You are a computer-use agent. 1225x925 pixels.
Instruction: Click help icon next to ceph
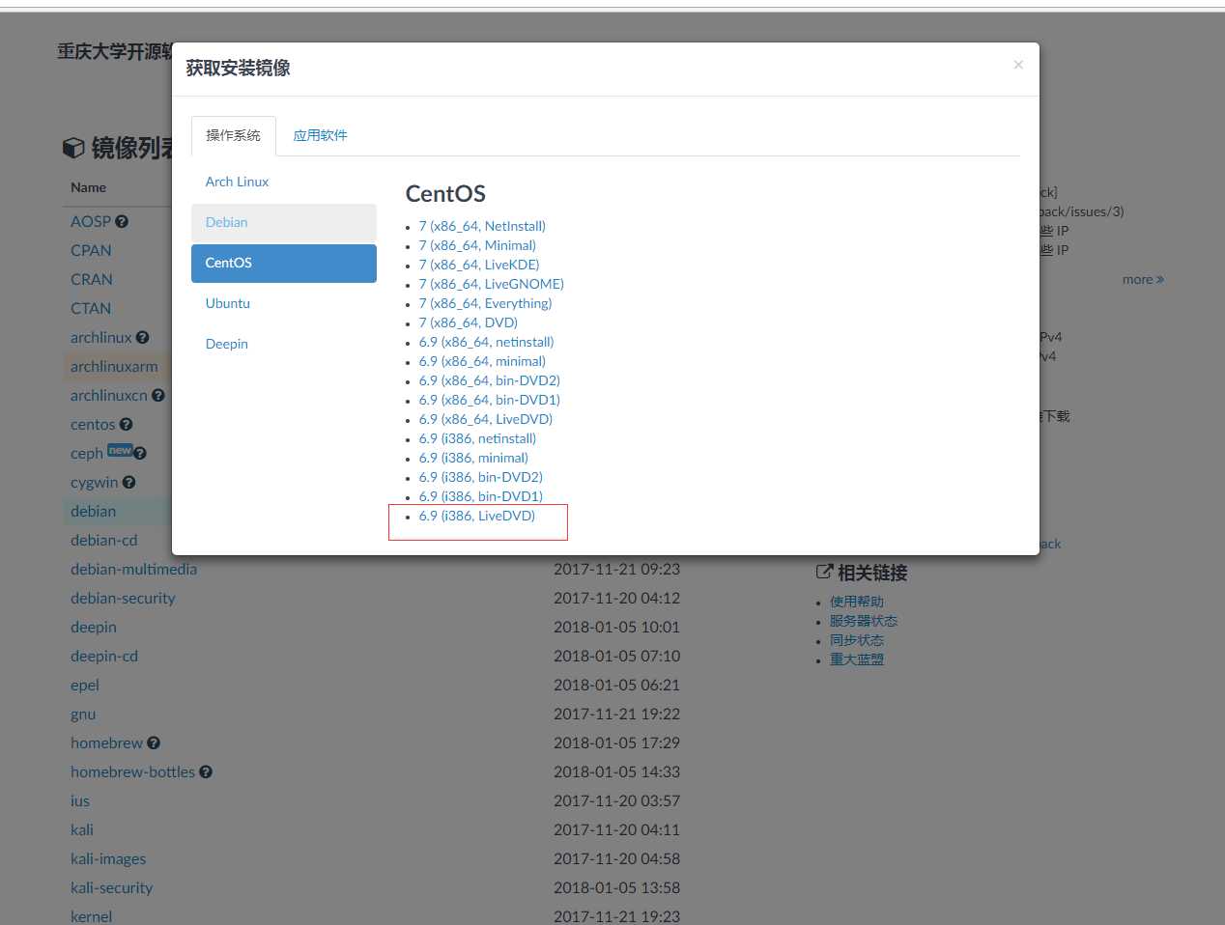(x=140, y=453)
